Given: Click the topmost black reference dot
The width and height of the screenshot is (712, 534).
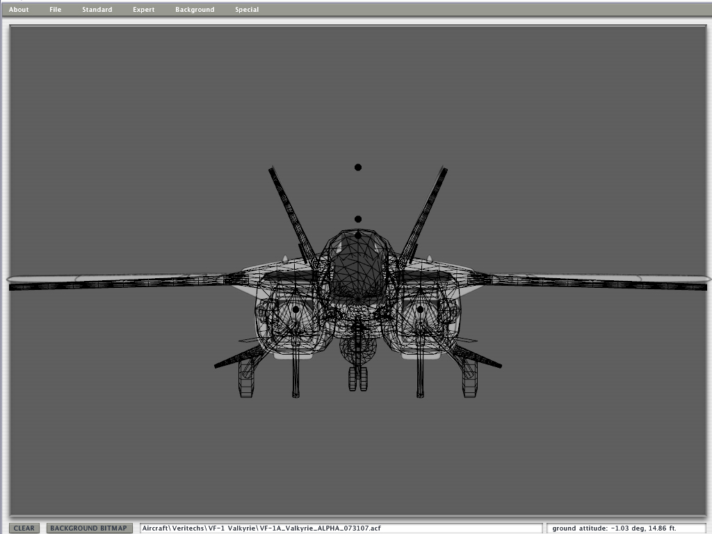Looking at the screenshot, I should 358,168.
